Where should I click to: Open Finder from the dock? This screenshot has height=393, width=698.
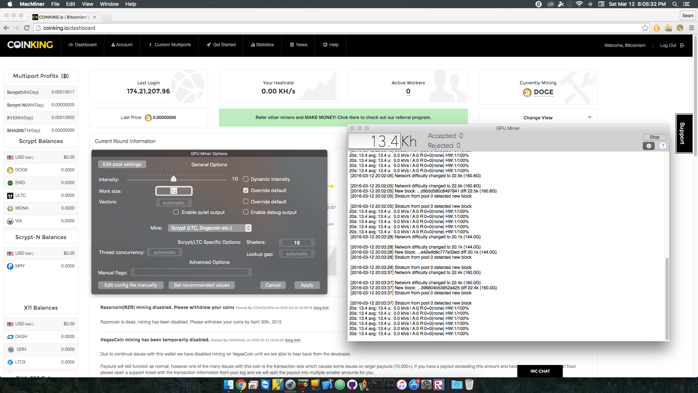[x=229, y=385]
